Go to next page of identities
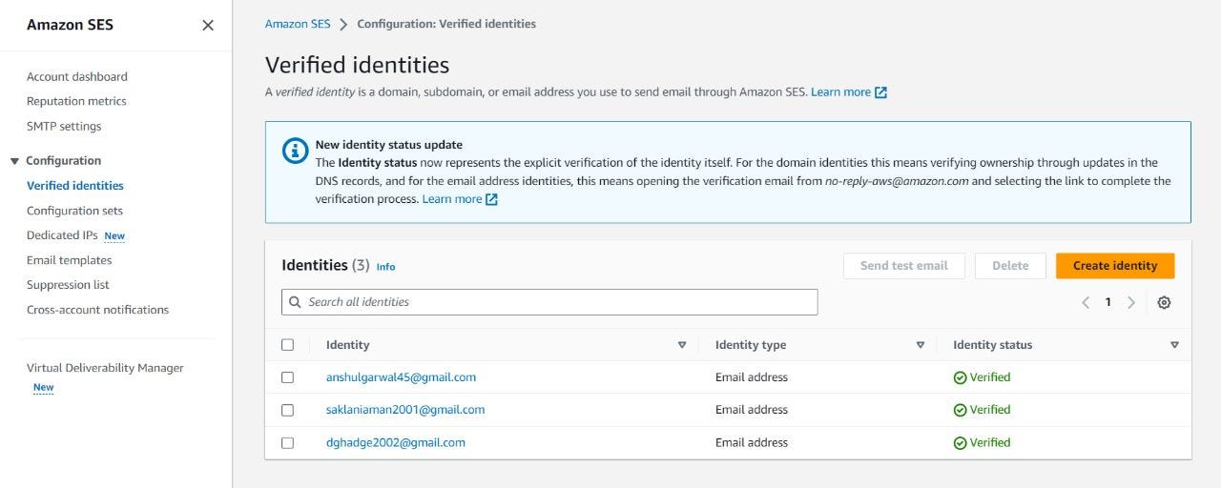The height and width of the screenshot is (488, 1221). [x=1131, y=302]
